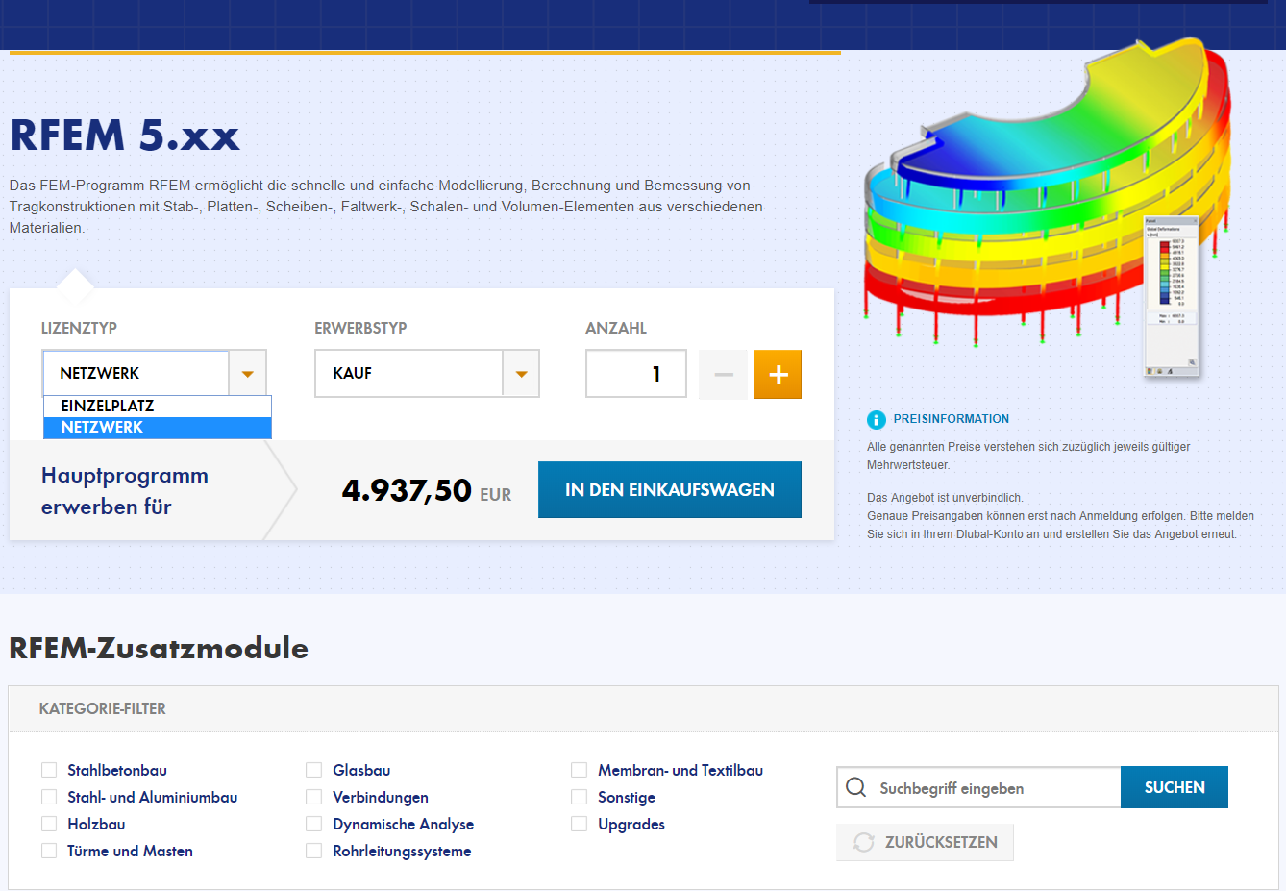Tick the Rohrleitungssysteme checkbox
Viewport: 1286px width, 891px height.
314,851
